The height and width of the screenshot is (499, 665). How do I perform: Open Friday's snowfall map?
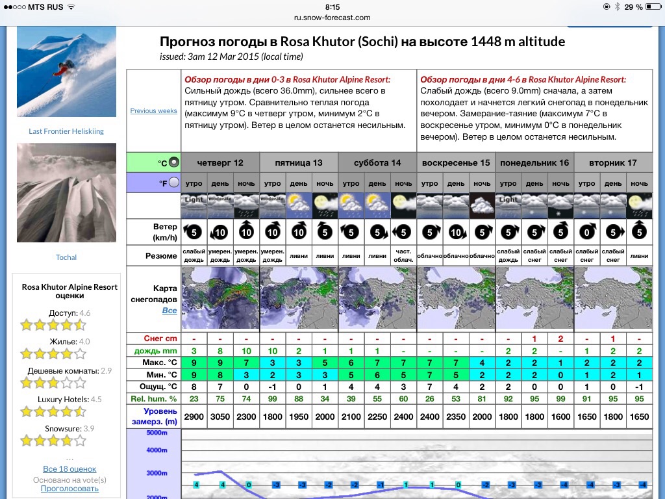point(299,298)
